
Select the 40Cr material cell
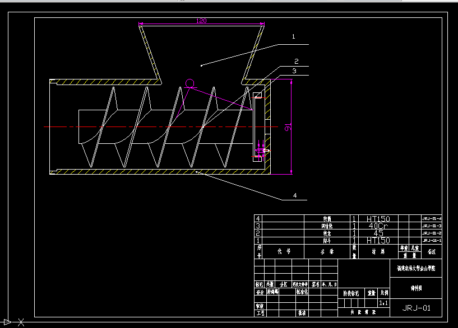[378, 226]
